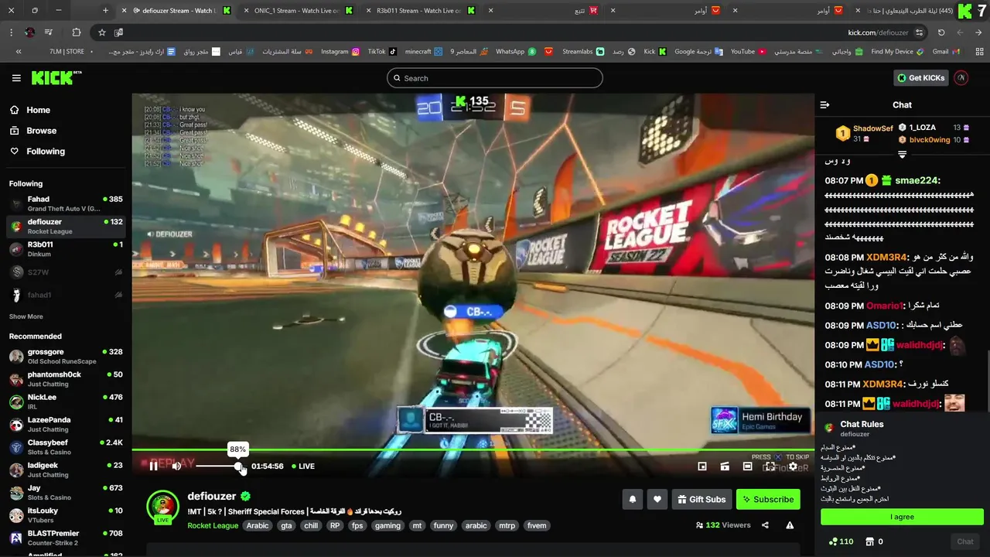Open Following in sidebar
This screenshot has width=990, height=557.
coord(46,151)
